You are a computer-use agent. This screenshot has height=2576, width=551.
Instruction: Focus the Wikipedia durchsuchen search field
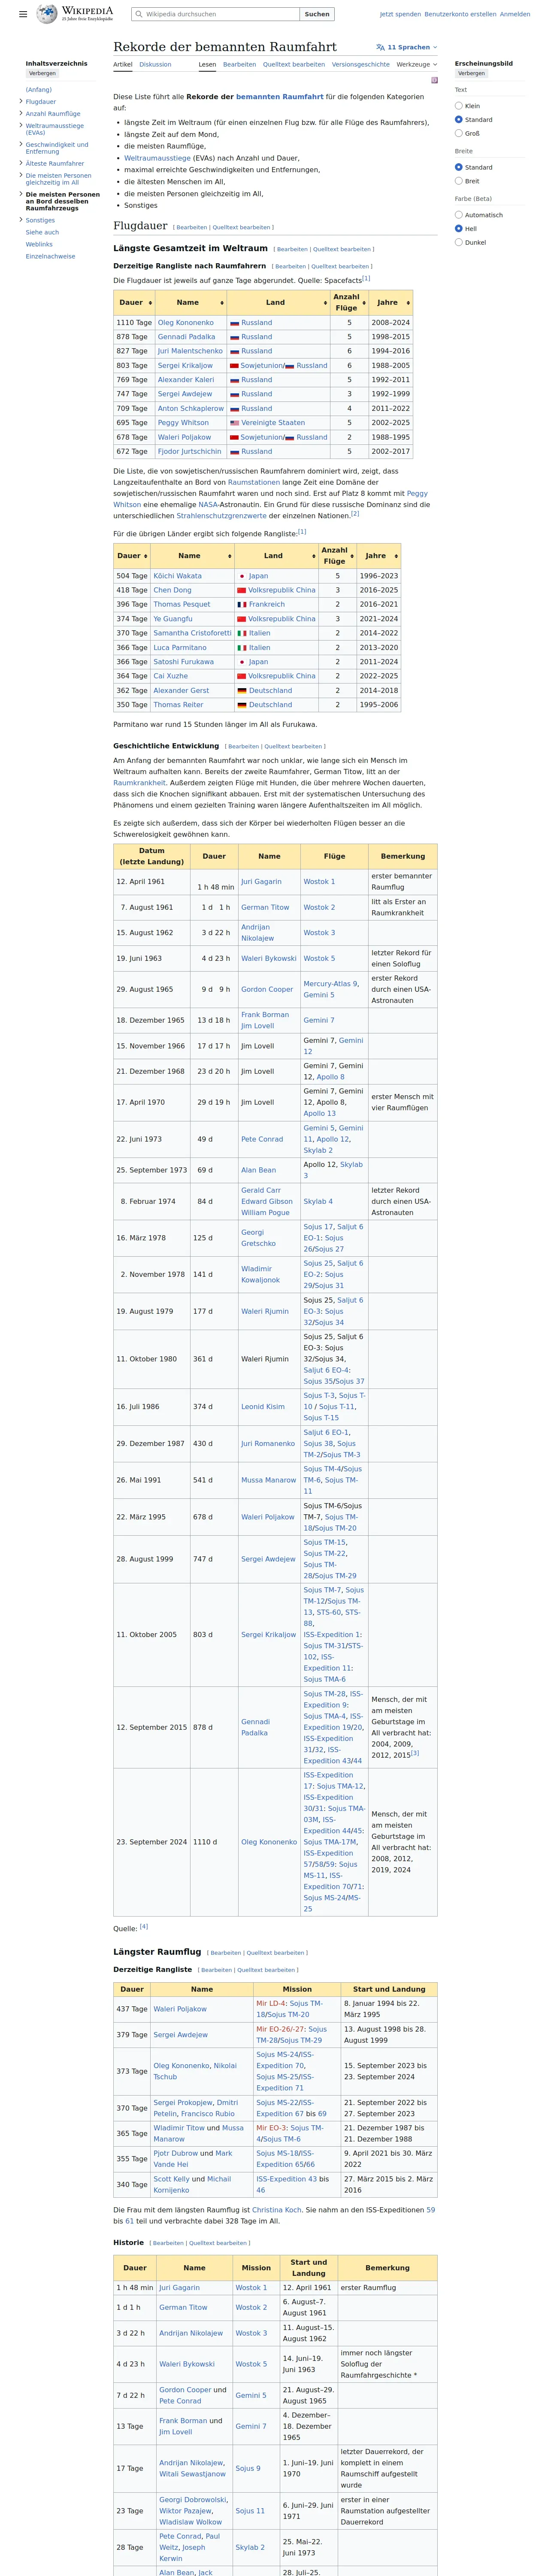click(216, 14)
